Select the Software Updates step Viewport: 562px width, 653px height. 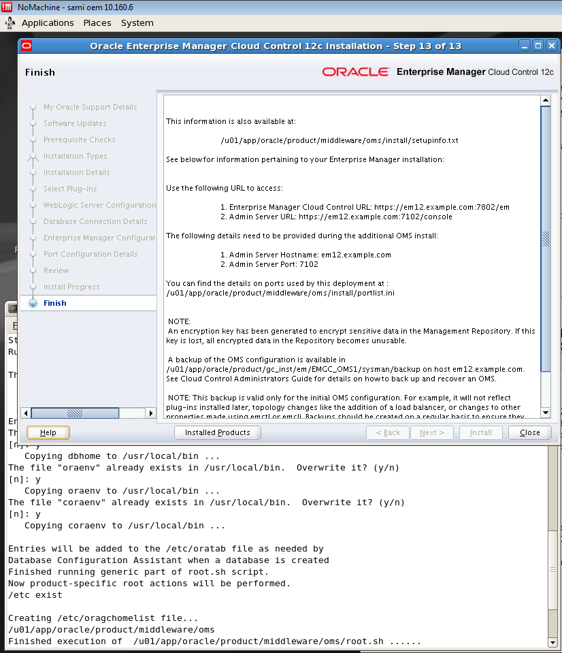[x=75, y=123]
